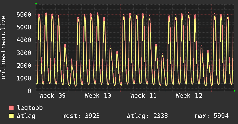Screen dimensions: 238x124
Task: Select the "átlag" legend label text
Action: click(26, 116)
